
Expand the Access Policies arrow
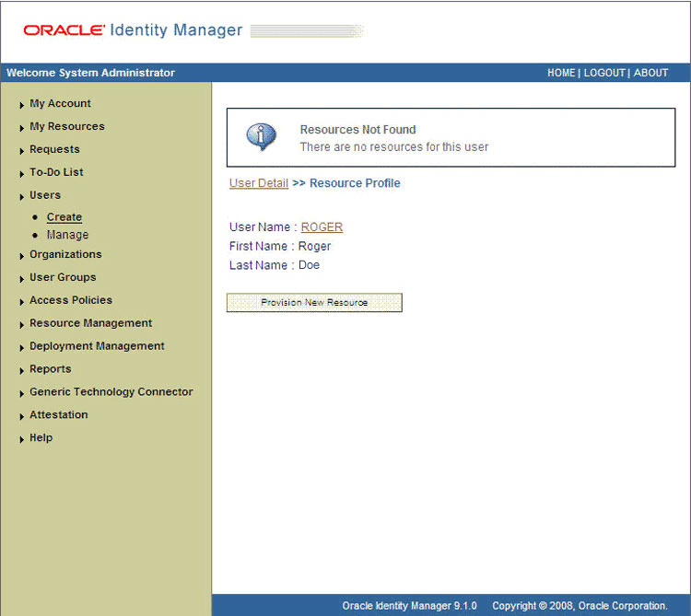click(x=21, y=302)
